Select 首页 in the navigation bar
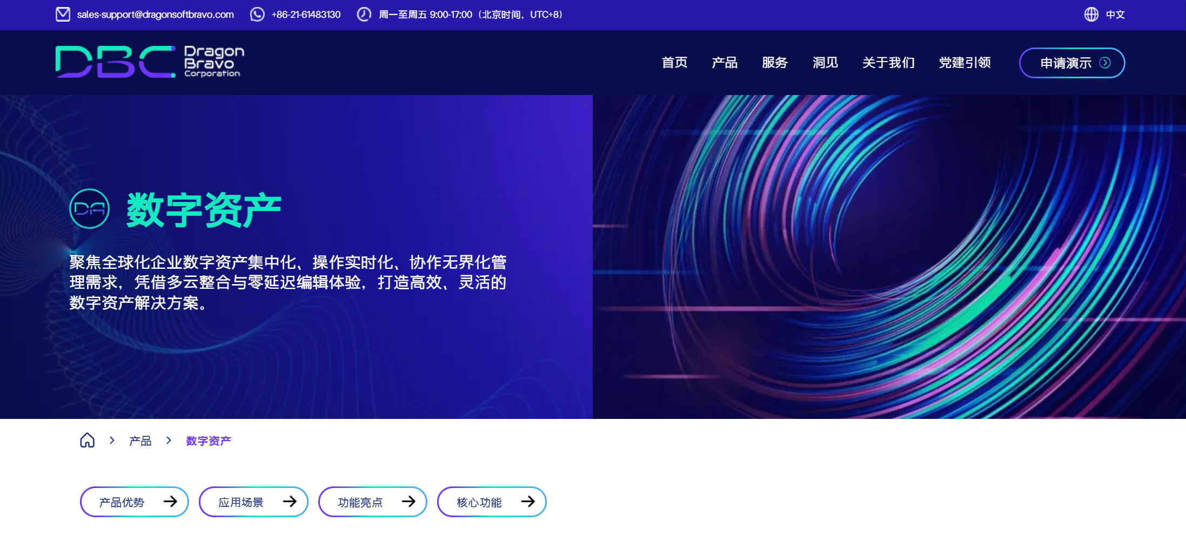Screen dimensions: 1186x535 pos(674,63)
